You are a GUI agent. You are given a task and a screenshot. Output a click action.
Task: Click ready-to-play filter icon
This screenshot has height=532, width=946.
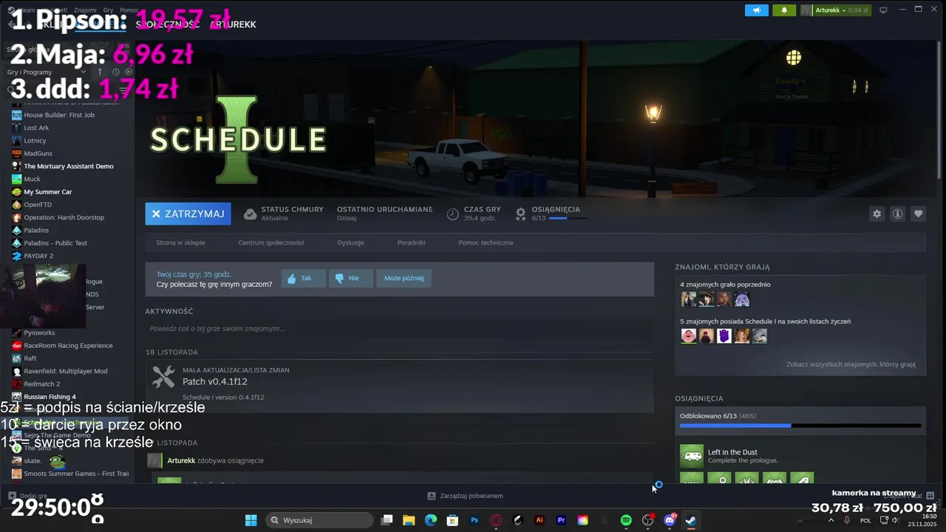129,72
